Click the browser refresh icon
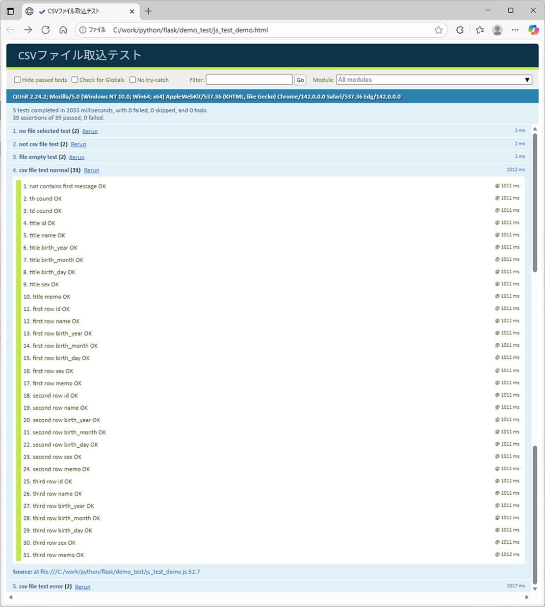545x607 pixels. click(x=46, y=30)
